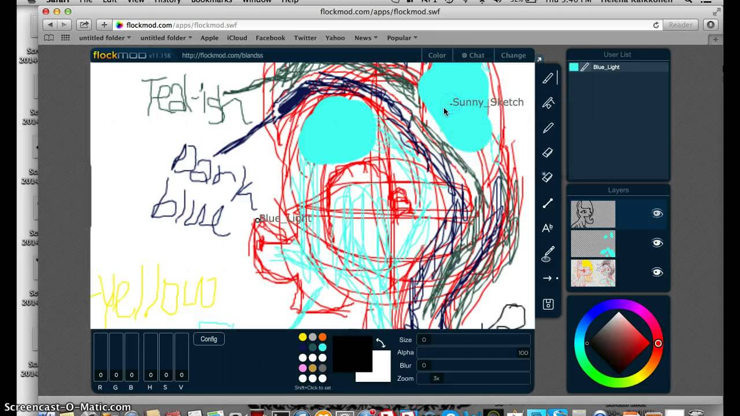
Task: Select the sparkle eraser tool
Action: [547, 177]
